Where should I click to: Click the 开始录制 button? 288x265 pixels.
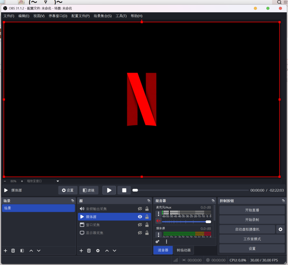[252, 220]
